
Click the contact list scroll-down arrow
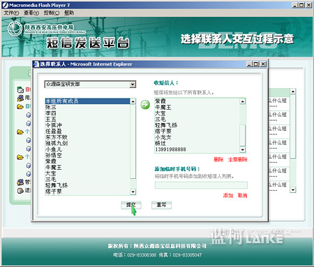[133, 192]
